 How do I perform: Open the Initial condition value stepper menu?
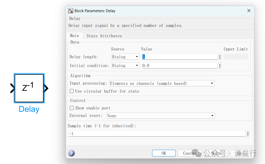tap(220, 65)
